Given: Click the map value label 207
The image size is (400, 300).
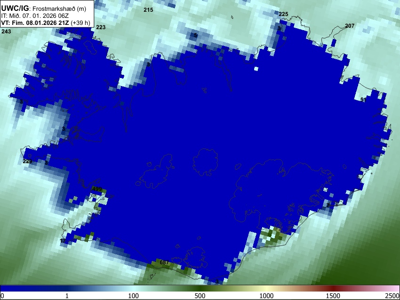Looking at the screenshot, I should (350, 26).
